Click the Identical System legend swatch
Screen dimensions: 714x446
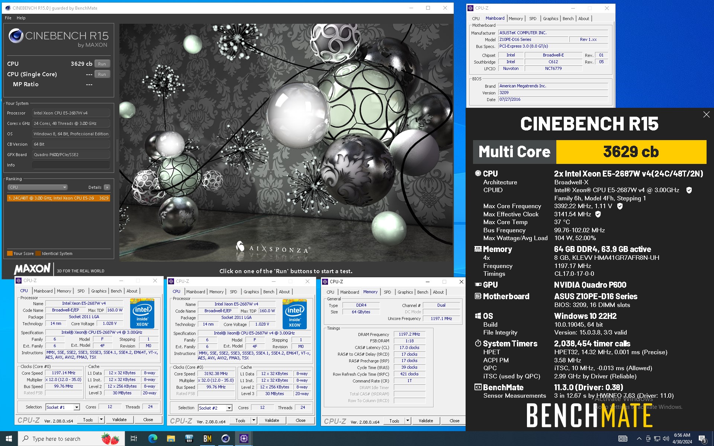38,253
